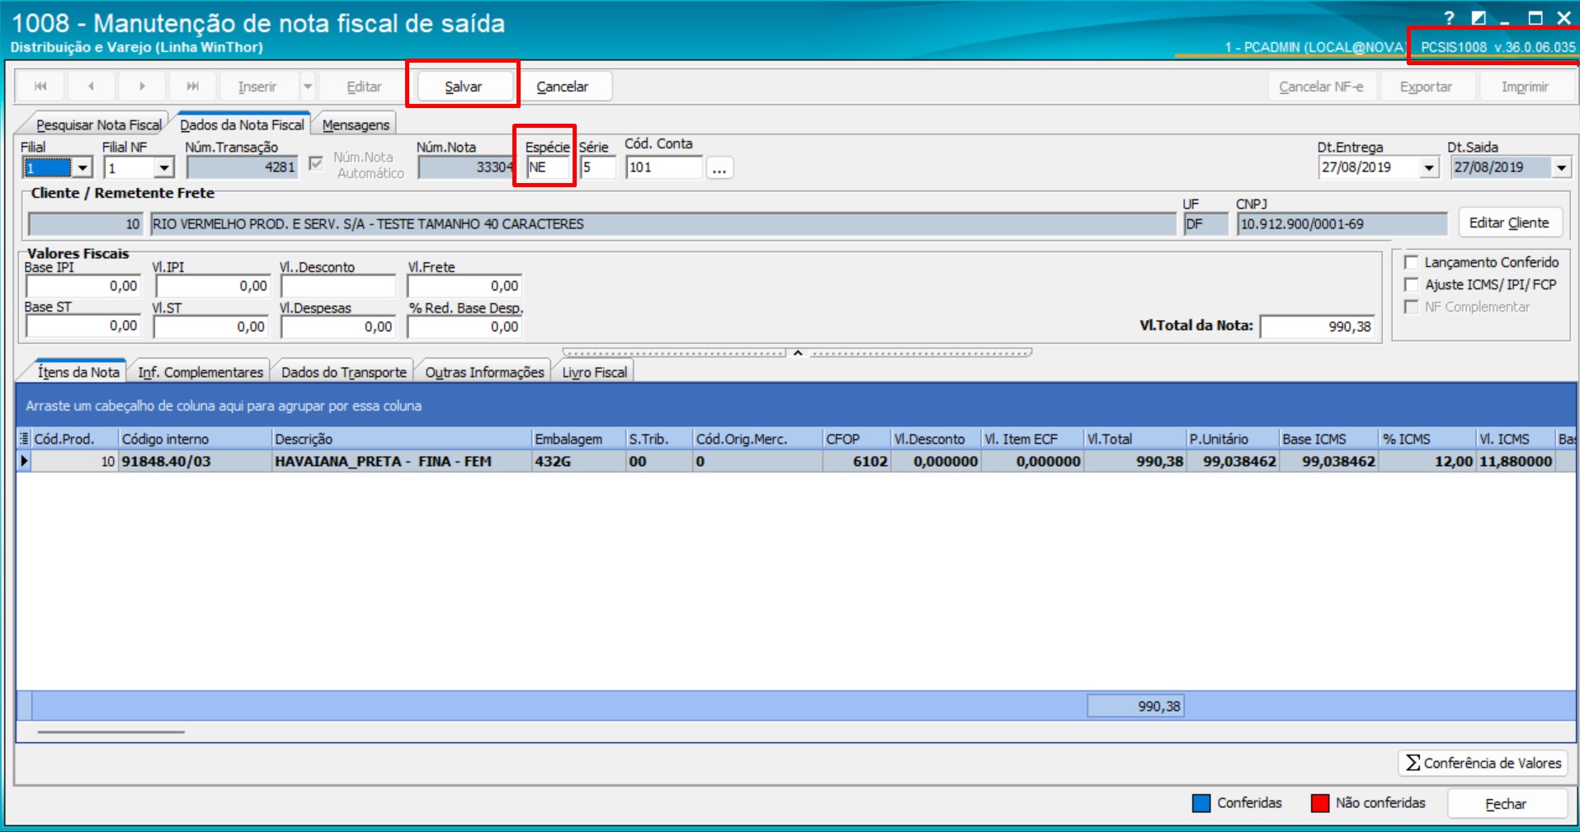Open the Inf. Complementares tab
This screenshot has width=1580, height=832.
200,373
